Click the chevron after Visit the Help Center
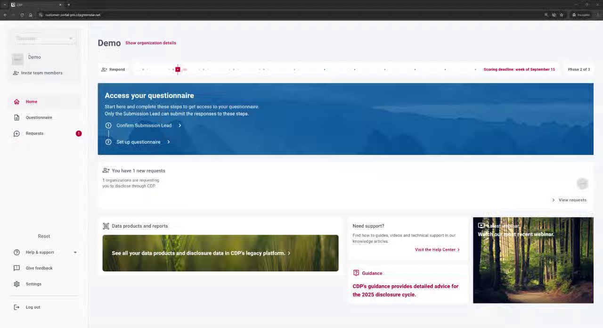 point(458,250)
